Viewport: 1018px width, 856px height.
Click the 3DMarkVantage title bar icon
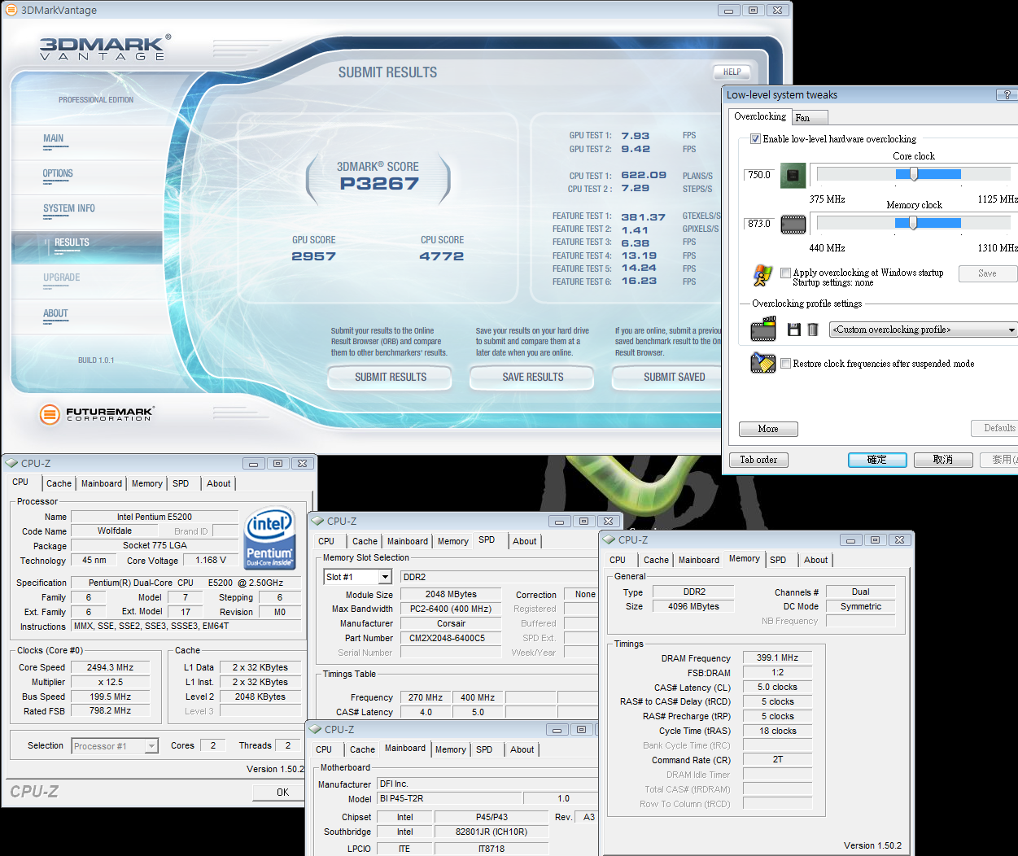pos(11,10)
